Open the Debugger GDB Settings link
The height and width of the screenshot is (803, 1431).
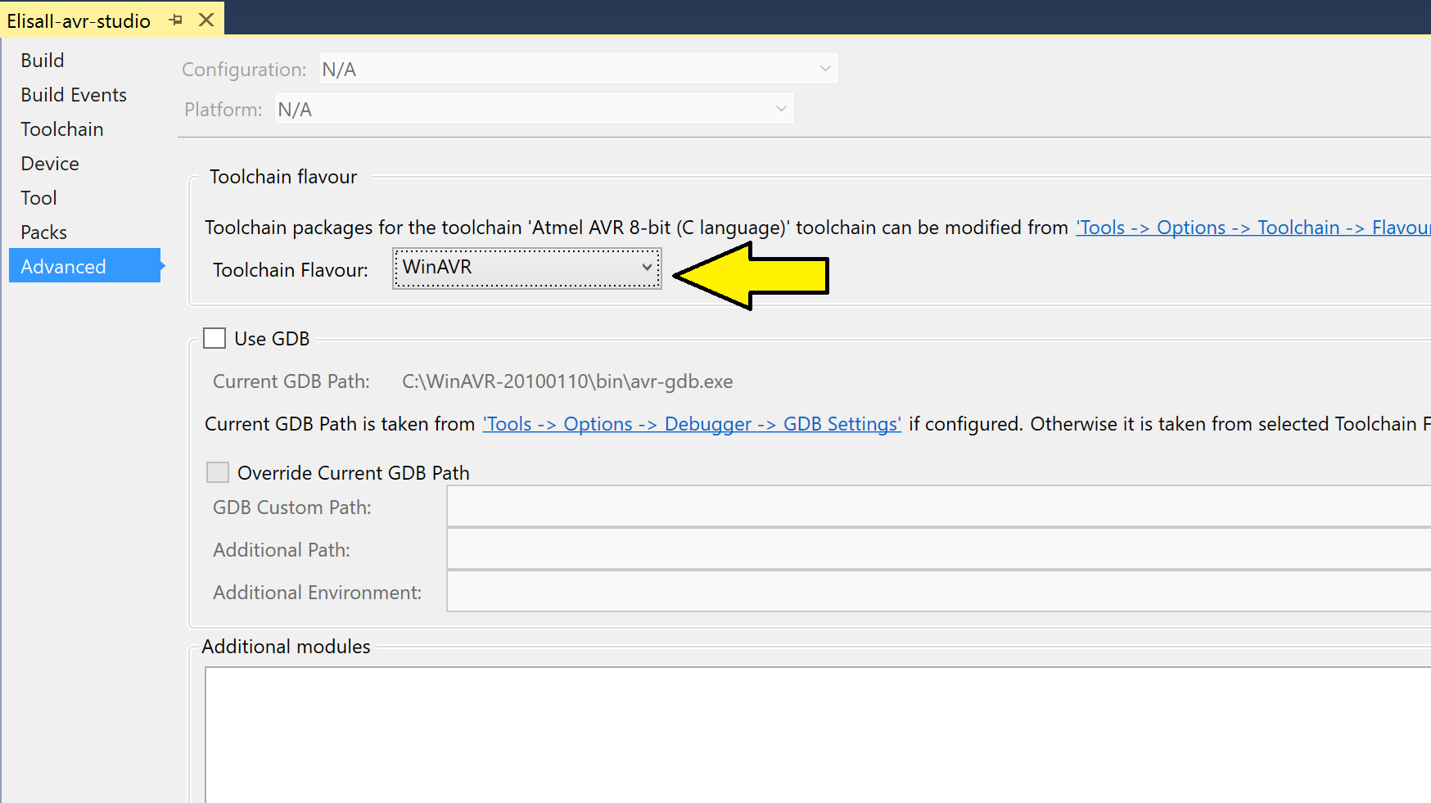pos(692,424)
